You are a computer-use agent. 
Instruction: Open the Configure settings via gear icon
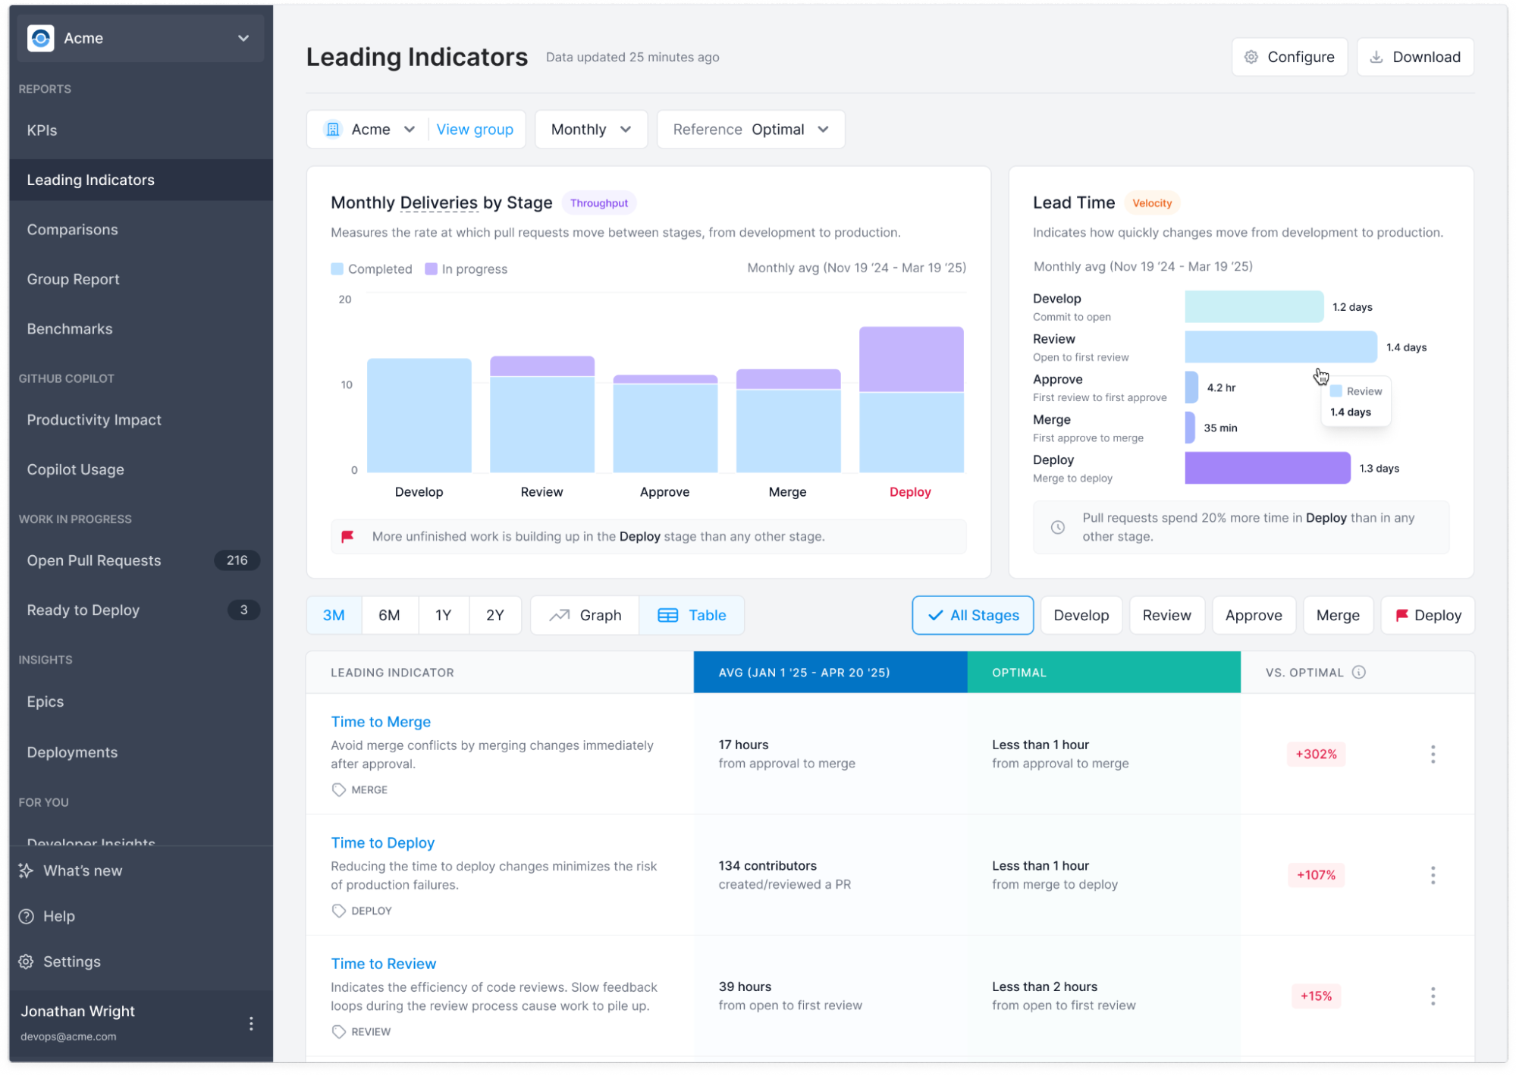tap(1252, 56)
